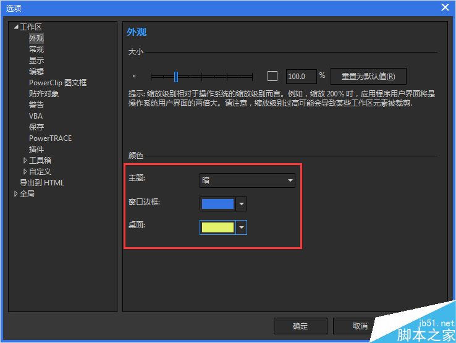Open the 常规 settings page
This screenshot has height=343, width=456.
click(x=36, y=49)
